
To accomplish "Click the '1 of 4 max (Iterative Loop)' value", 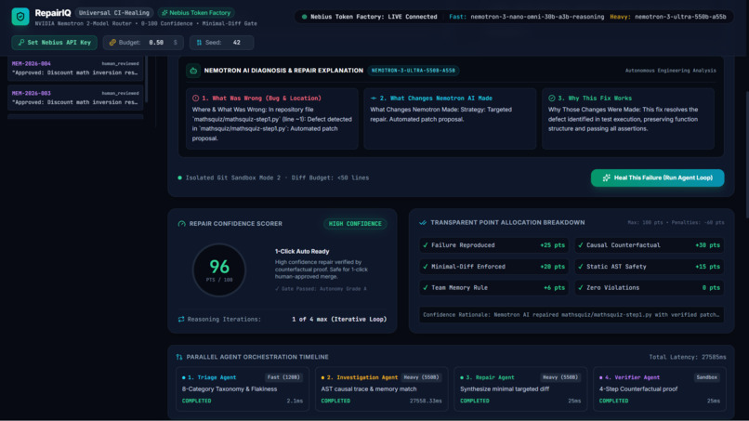I will [339, 319].
